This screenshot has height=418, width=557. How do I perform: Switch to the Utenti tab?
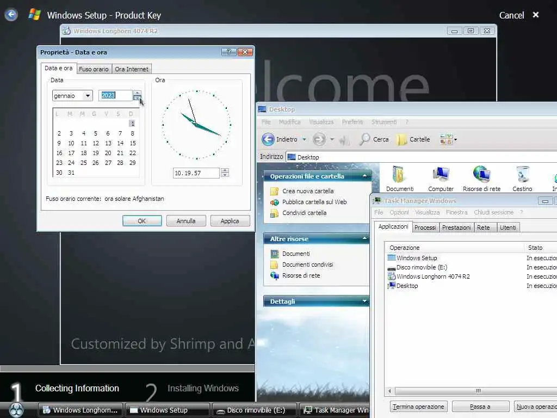coord(508,228)
